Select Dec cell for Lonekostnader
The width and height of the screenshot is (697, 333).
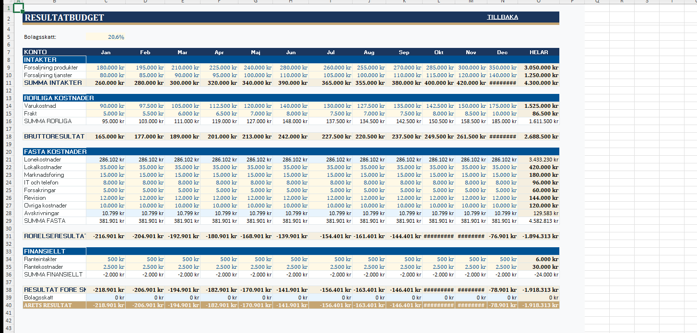(x=502, y=160)
